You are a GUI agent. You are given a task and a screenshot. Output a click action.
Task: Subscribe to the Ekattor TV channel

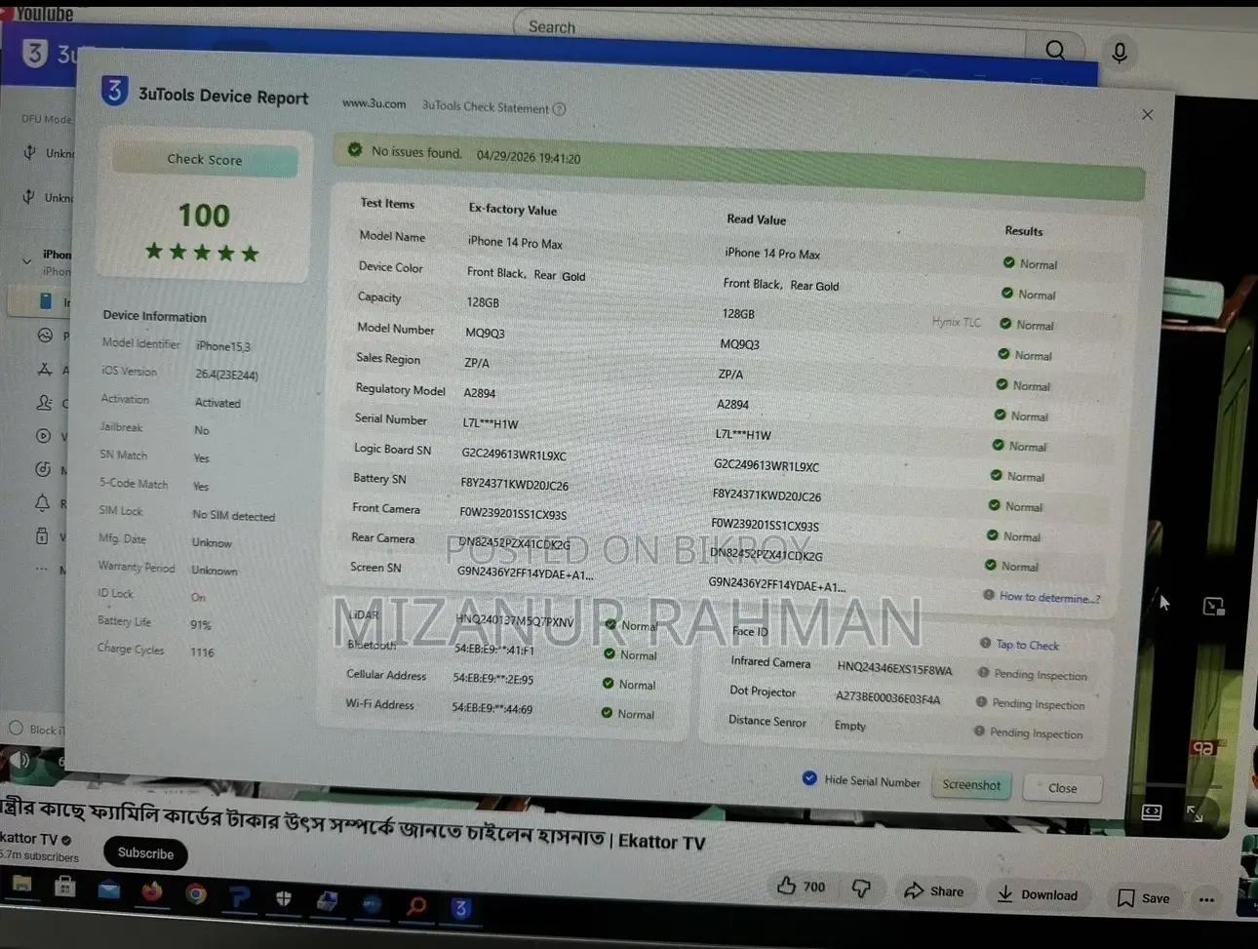[x=145, y=853]
